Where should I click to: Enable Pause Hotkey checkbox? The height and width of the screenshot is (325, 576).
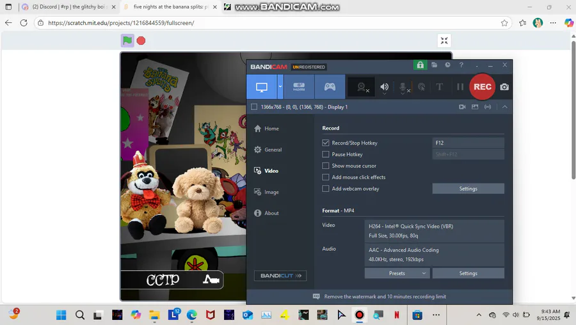pyautogui.click(x=326, y=154)
